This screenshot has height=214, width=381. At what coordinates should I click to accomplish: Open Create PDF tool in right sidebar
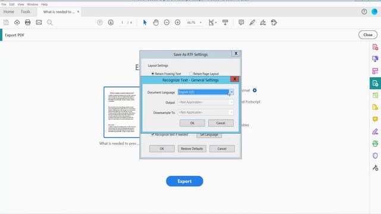tap(375, 47)
